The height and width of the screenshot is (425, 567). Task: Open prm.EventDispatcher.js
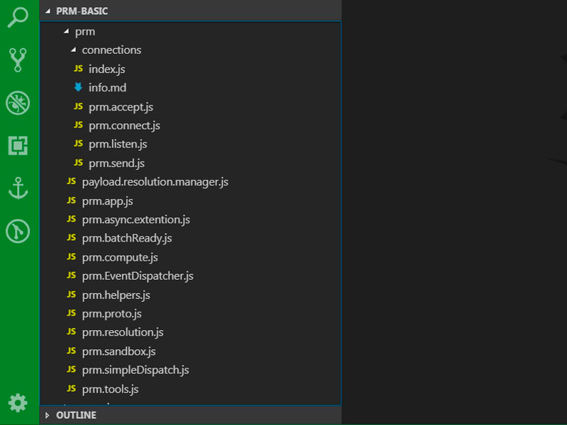click(x=137, y=276)
